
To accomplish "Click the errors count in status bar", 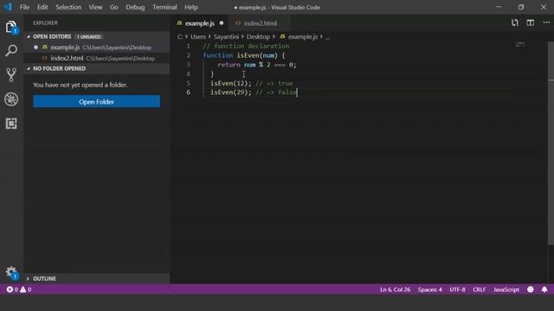I will (x=12, y=289).
